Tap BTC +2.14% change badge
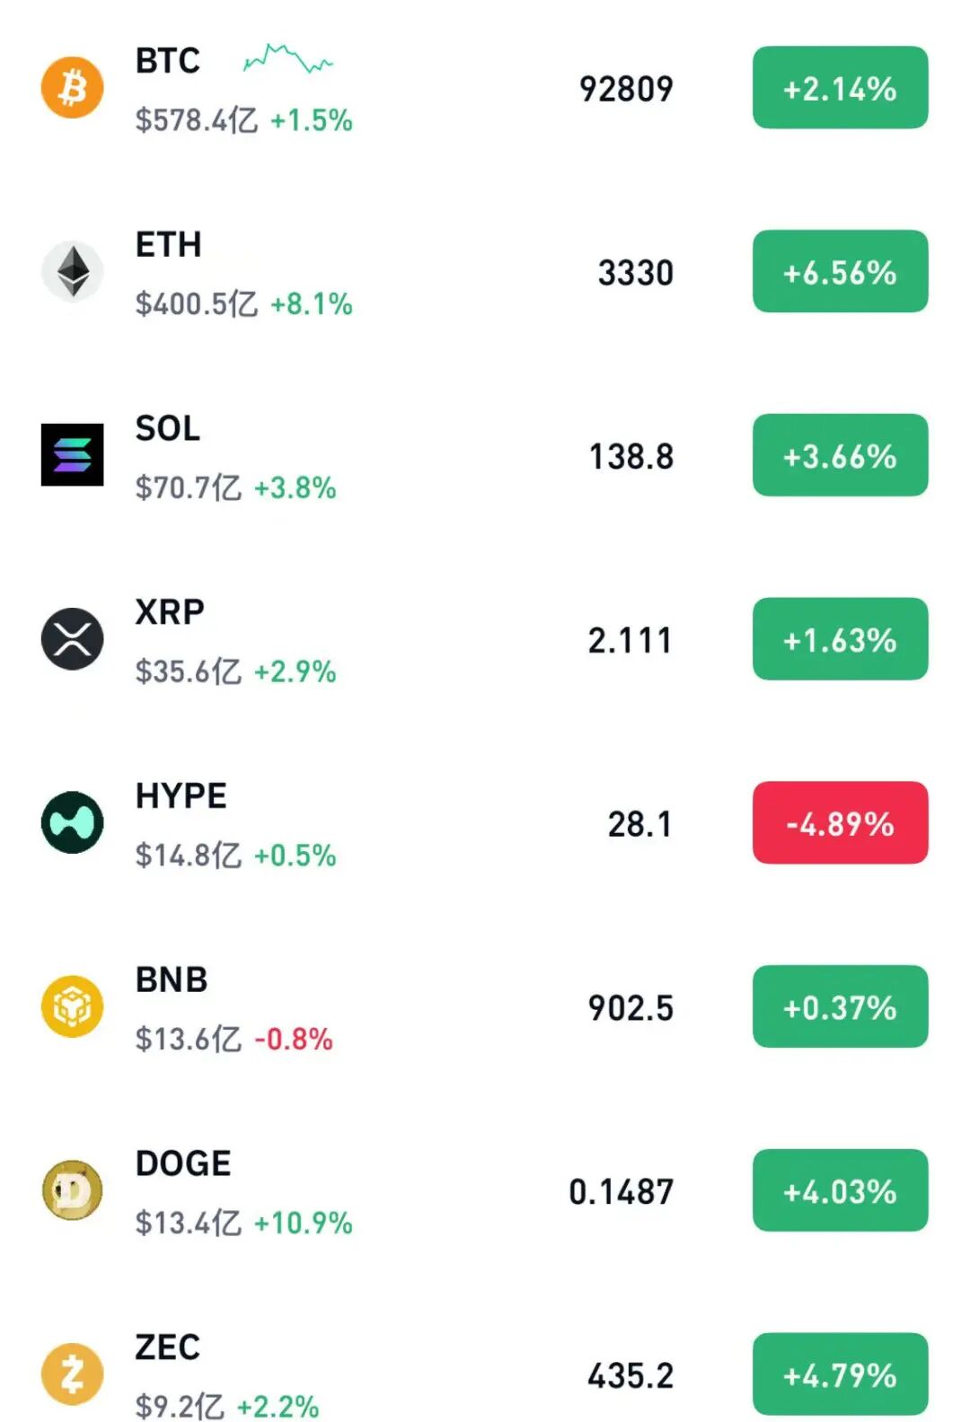The width and height of the screenshot is (970, 1422). point(840,88)
